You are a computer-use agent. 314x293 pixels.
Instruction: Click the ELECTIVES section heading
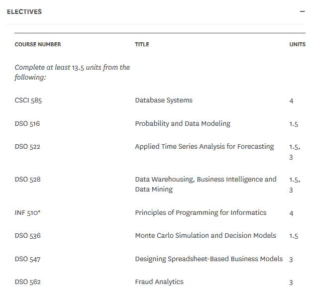click(x=24, y=11)
